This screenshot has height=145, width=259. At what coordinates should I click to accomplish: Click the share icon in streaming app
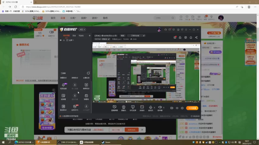point(196,37)
